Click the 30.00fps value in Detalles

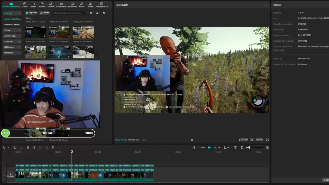(303, 41)
